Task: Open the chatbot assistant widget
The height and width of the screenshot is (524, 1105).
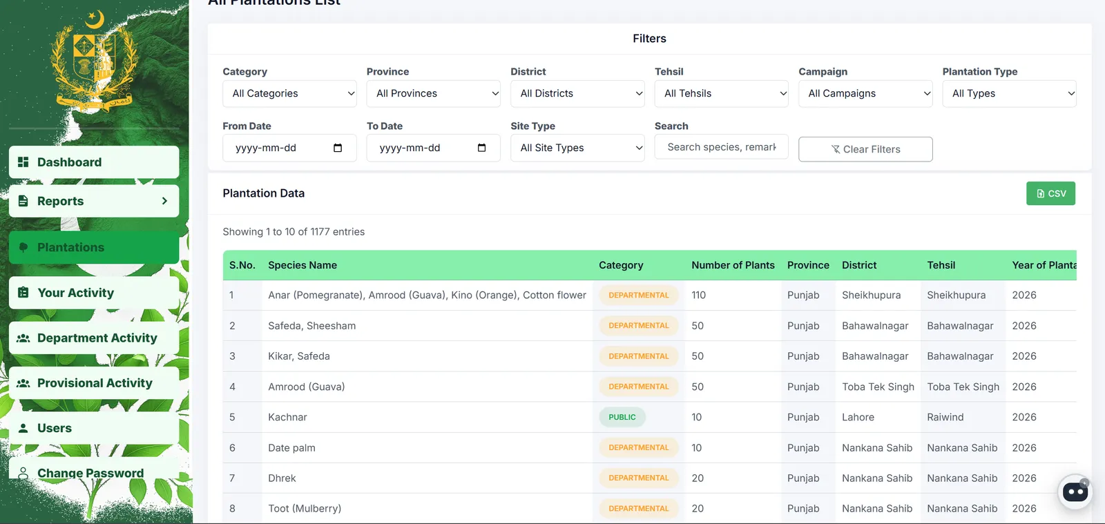Action: click(1075, 492)
